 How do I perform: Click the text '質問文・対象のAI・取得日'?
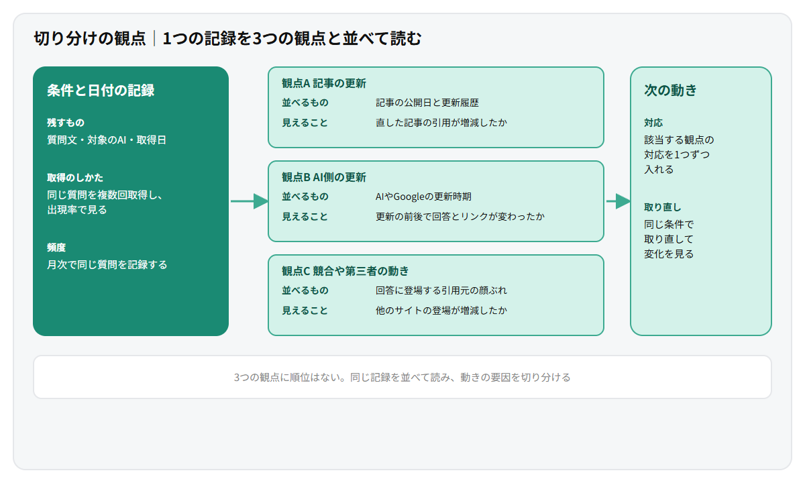tap(107, 140)
